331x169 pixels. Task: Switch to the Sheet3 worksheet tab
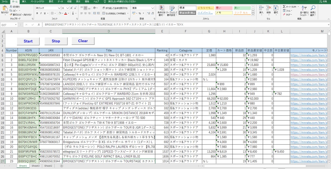[x=36, y=166]
